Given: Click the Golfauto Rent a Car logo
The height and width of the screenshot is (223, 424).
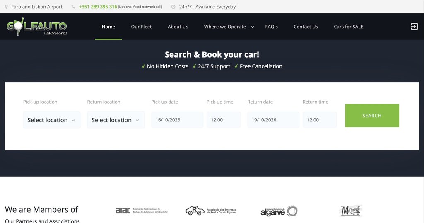Looking at the screenshot, I should [36, 27].
